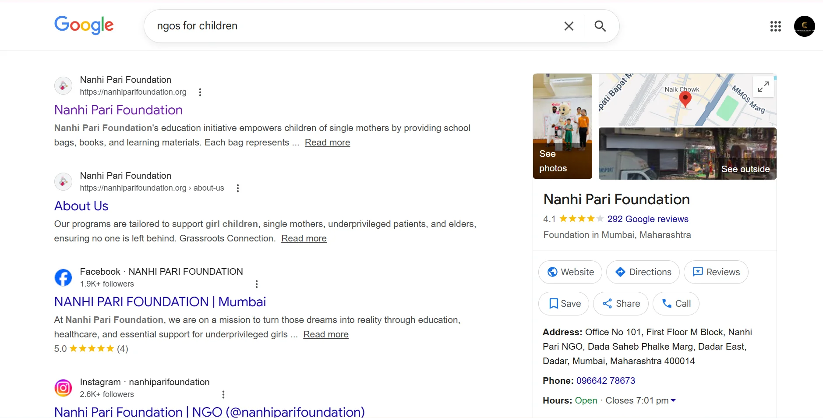The height and width of the screenshot is (418, 823).
Task: Click '2.6K+ followers' text
Action: click(107, 394)
